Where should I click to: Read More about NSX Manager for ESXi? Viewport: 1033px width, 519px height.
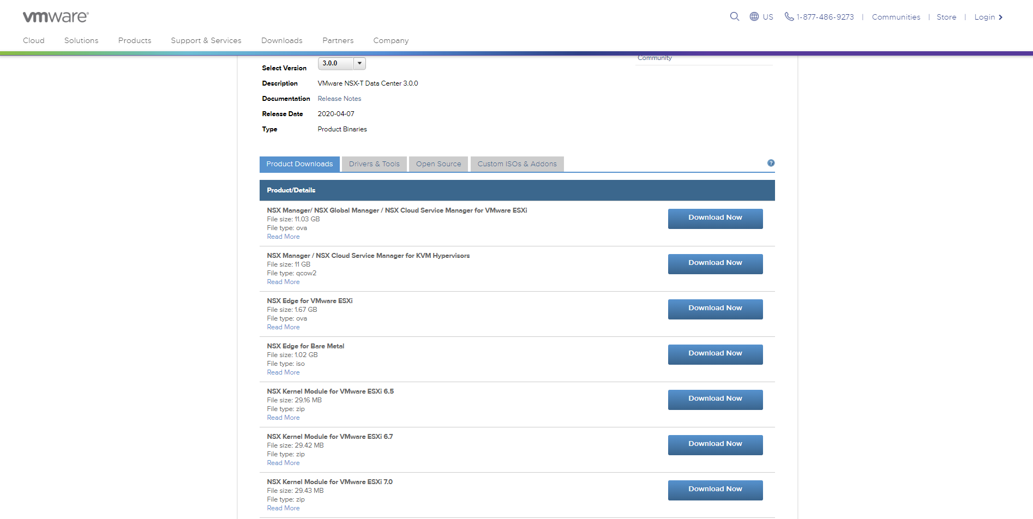[x=283, y=237]
